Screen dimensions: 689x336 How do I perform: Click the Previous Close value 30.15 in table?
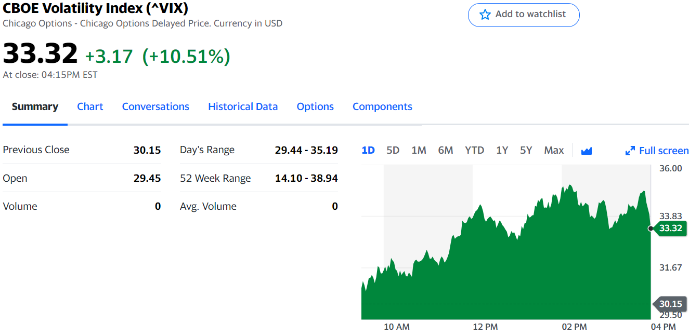[x=147, y=150]
